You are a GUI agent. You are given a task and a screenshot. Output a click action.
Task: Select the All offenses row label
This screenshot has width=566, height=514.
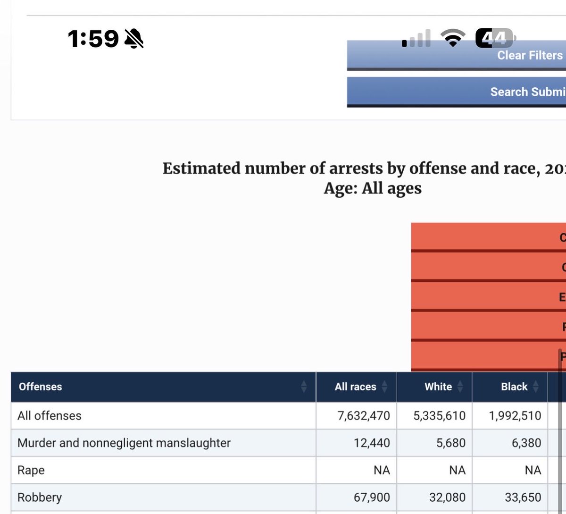tap(49, 416)
